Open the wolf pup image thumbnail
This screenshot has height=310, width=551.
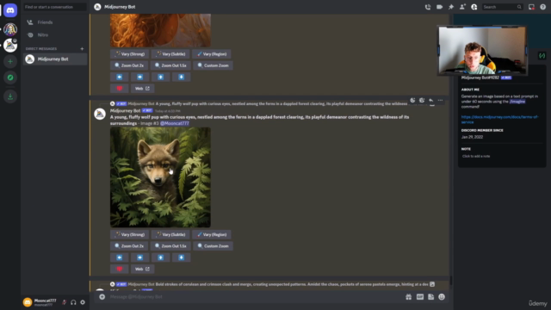point(161,177)
